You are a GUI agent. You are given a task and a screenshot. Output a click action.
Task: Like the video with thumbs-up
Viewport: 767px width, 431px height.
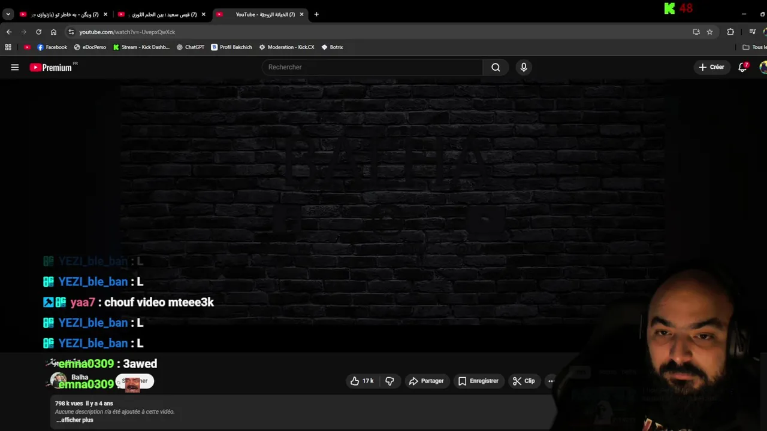362,381
